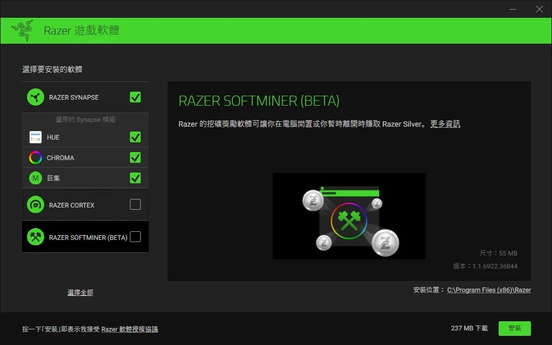Select the RAZER SOFTMINER (BETA) entry label
The height and width of the screenshot is (345, 552).
(x=88, y=238)
